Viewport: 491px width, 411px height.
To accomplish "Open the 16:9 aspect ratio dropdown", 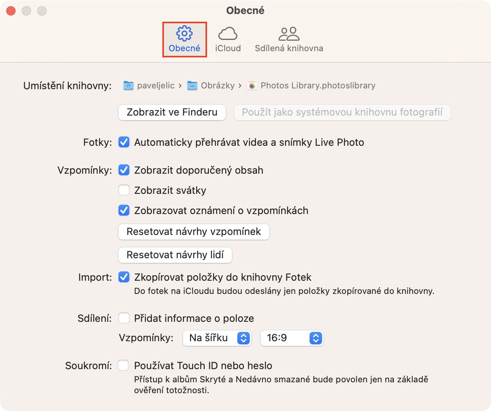I will [x=292, y=338].
